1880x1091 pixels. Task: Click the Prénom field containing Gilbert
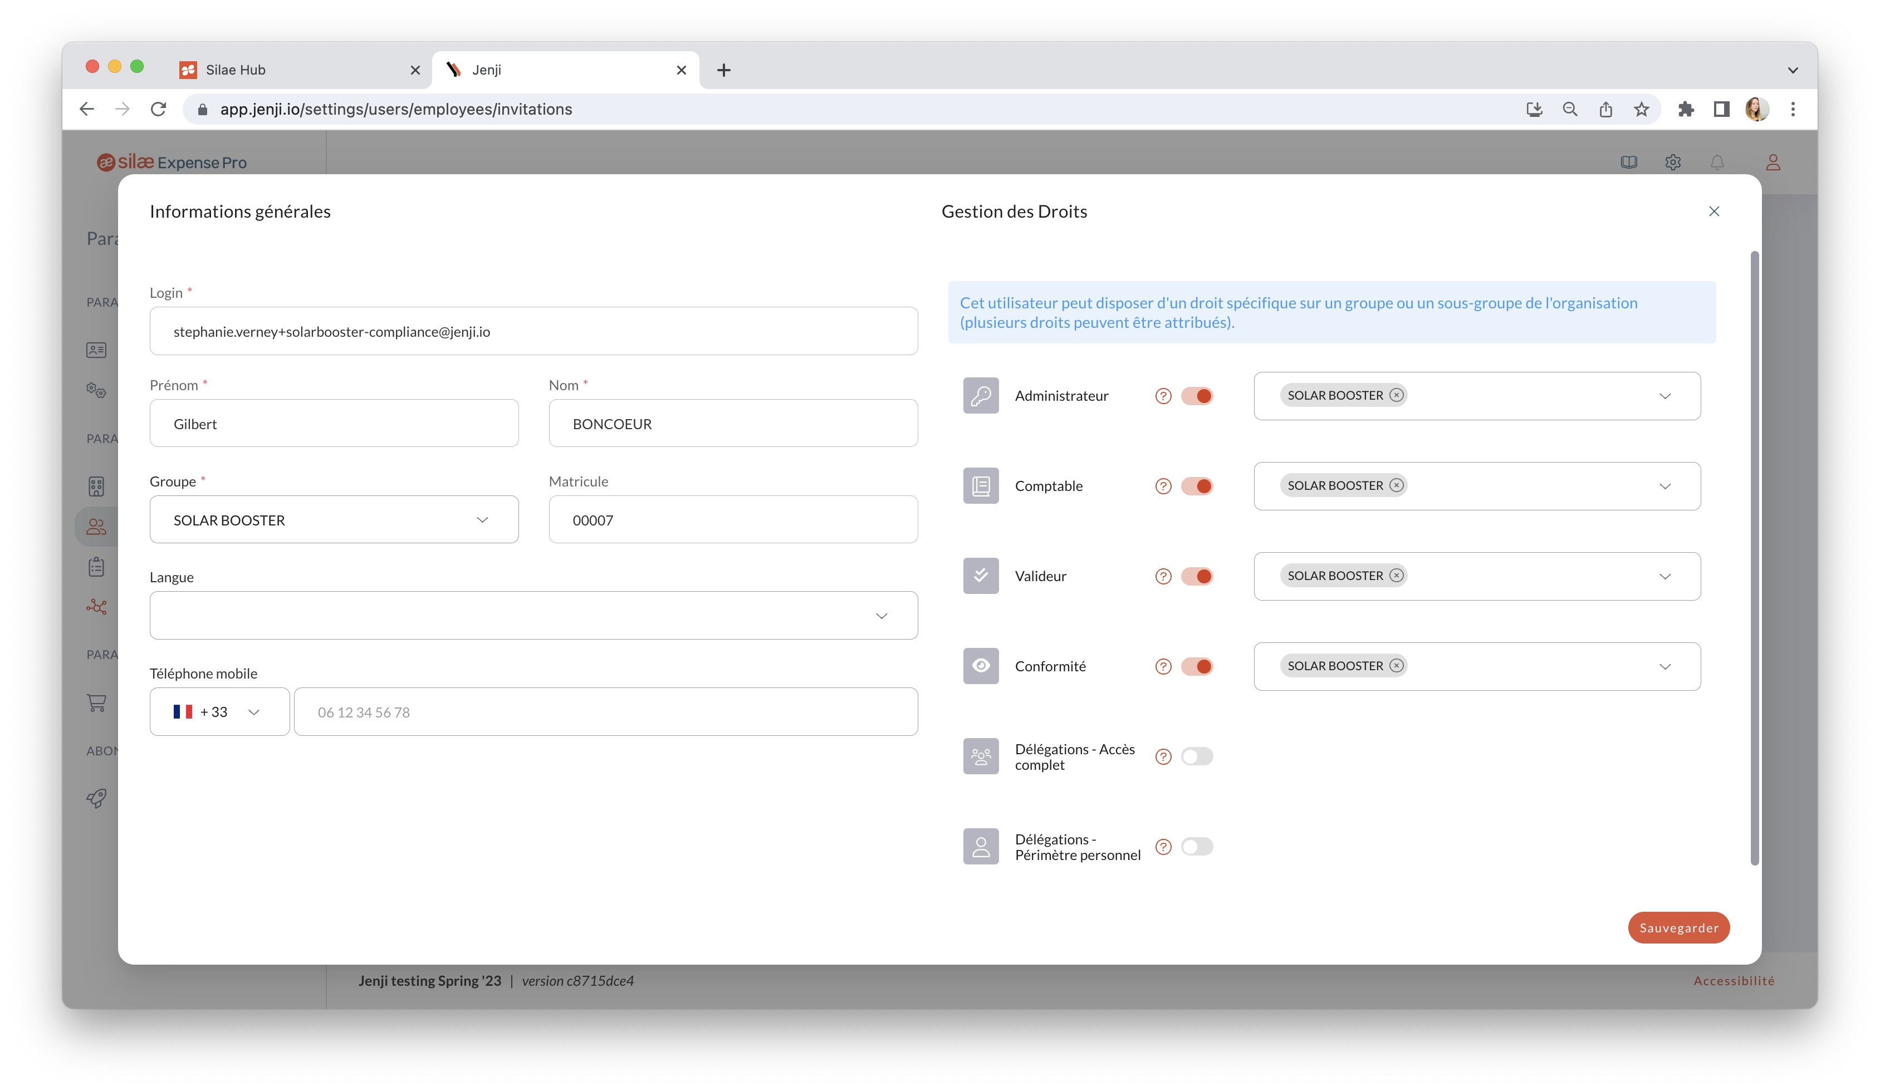(x=334, y=424)
